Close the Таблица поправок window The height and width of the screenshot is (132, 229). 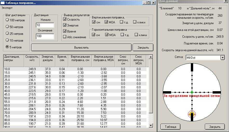click(x=153, y=3)
